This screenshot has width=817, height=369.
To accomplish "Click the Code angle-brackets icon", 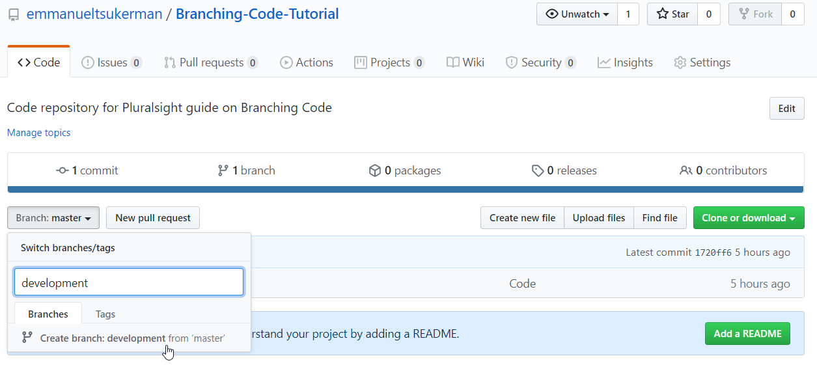I will pyautogui.click(x=24, y=62).
